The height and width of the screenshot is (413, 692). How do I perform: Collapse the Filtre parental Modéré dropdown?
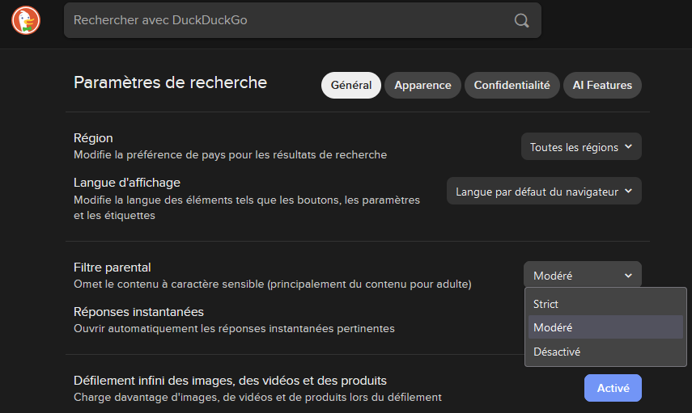coord(582,275)
